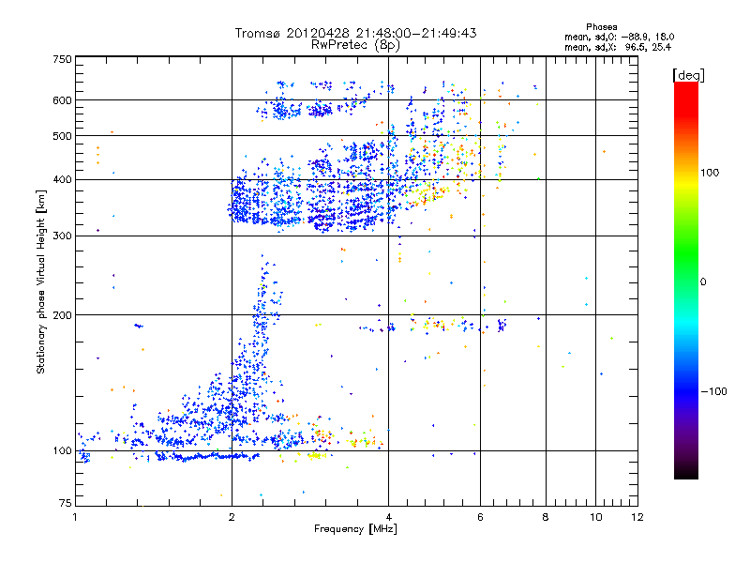Image resolution: width=750 pixels, height=563 pixels.
Task: Click the y-axis tick label "75"
Action: tap(66, 503)
